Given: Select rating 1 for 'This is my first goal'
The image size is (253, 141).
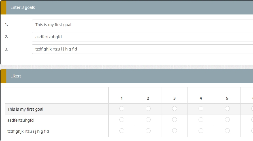Looking at the screenshot, I should [122, 109].
